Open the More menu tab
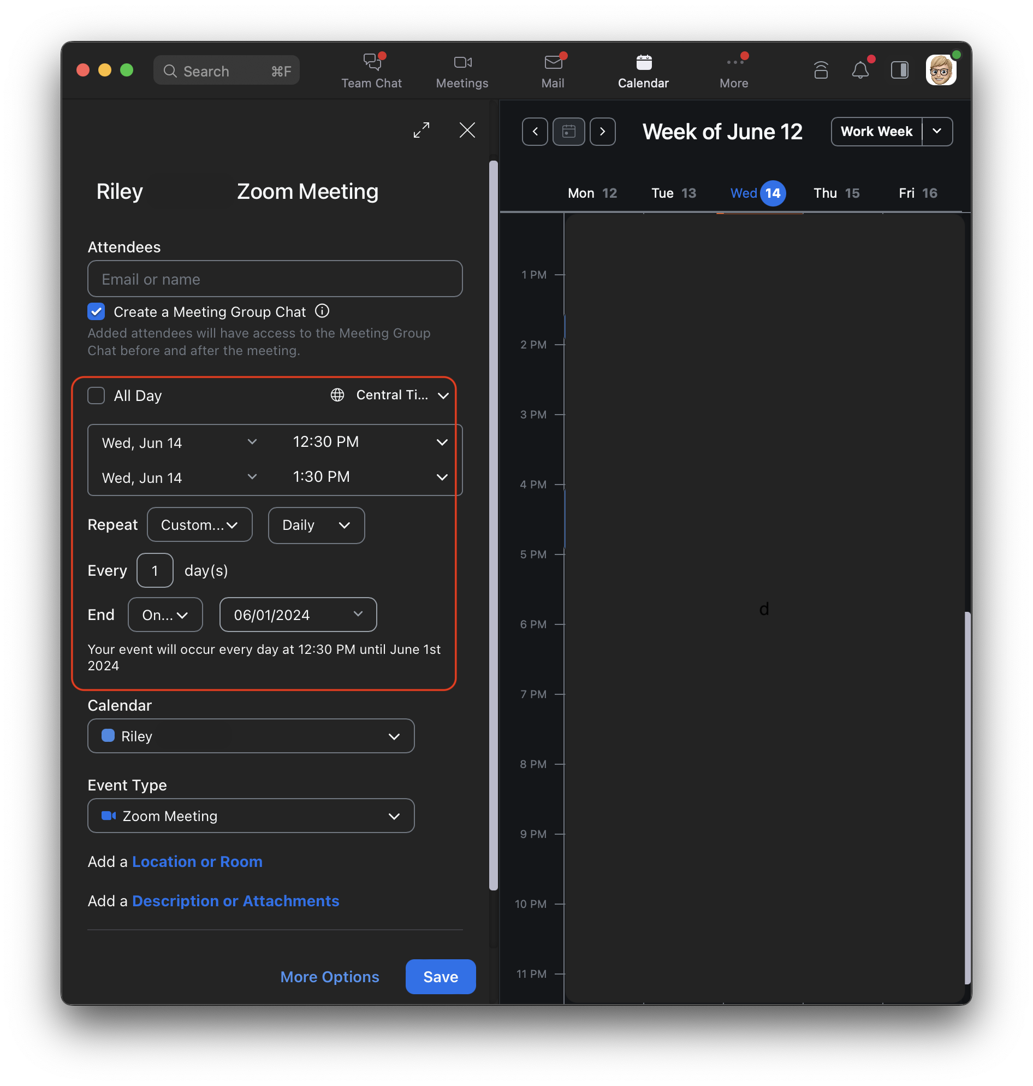Viewport: 1033px width, 1086px height. tap(733, 72)
